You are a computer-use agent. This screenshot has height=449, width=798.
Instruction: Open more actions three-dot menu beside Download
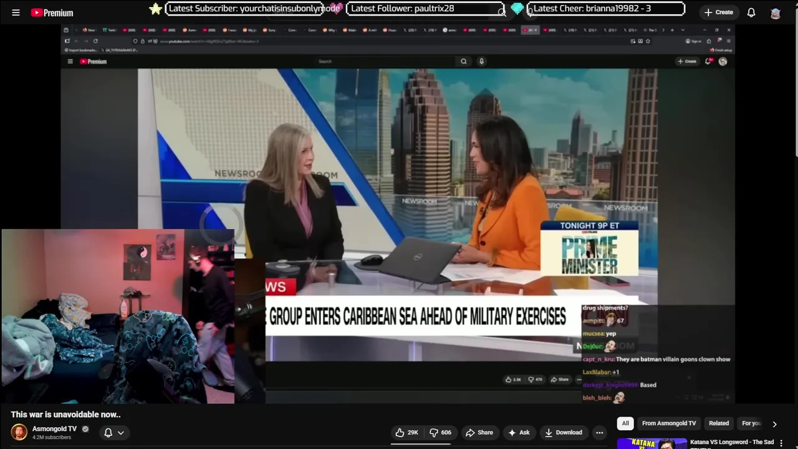pyautogui.click(x=599, y=432)
